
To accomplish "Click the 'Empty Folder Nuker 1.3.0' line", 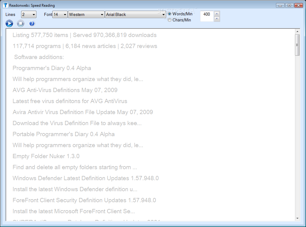I will pos(46,156).
